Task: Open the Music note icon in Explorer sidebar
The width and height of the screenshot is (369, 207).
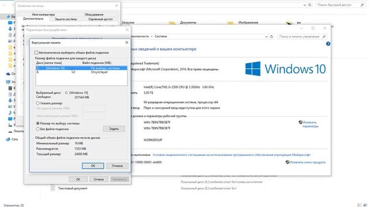Action: click(x=10, y=113)
